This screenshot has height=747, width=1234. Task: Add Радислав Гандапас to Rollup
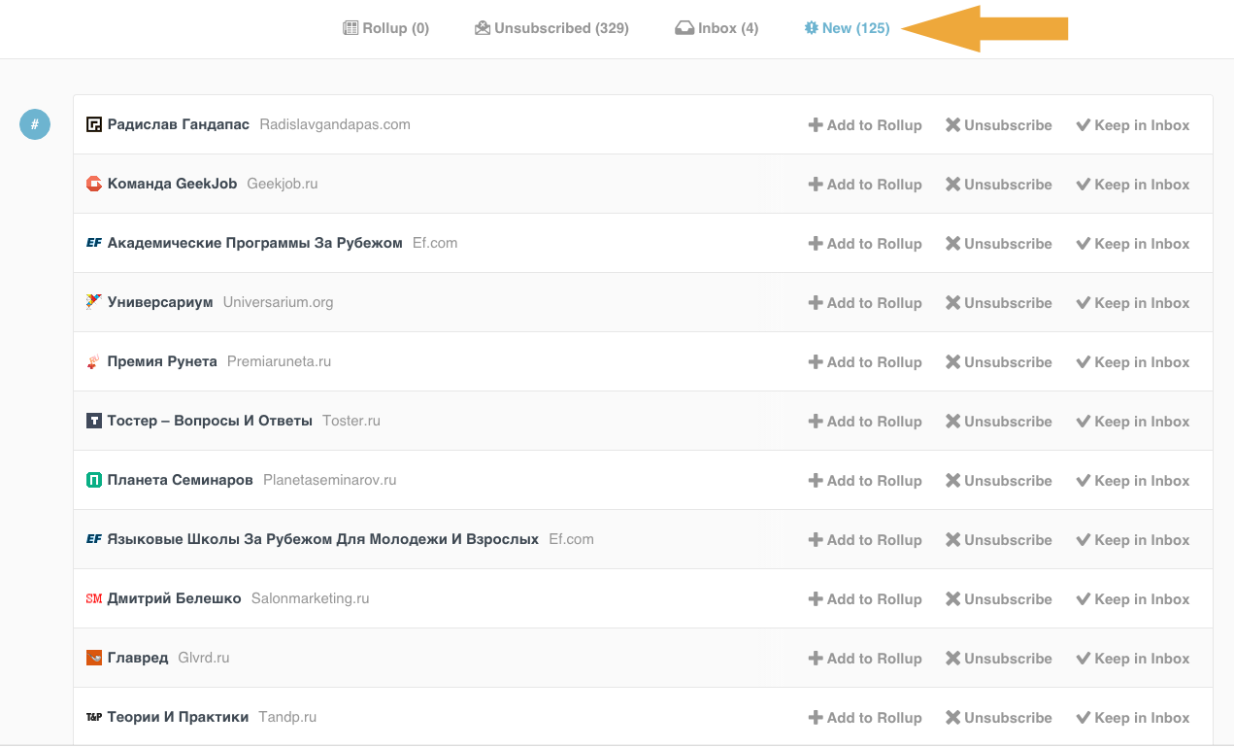pyautogui.click(x=865, y=125)
